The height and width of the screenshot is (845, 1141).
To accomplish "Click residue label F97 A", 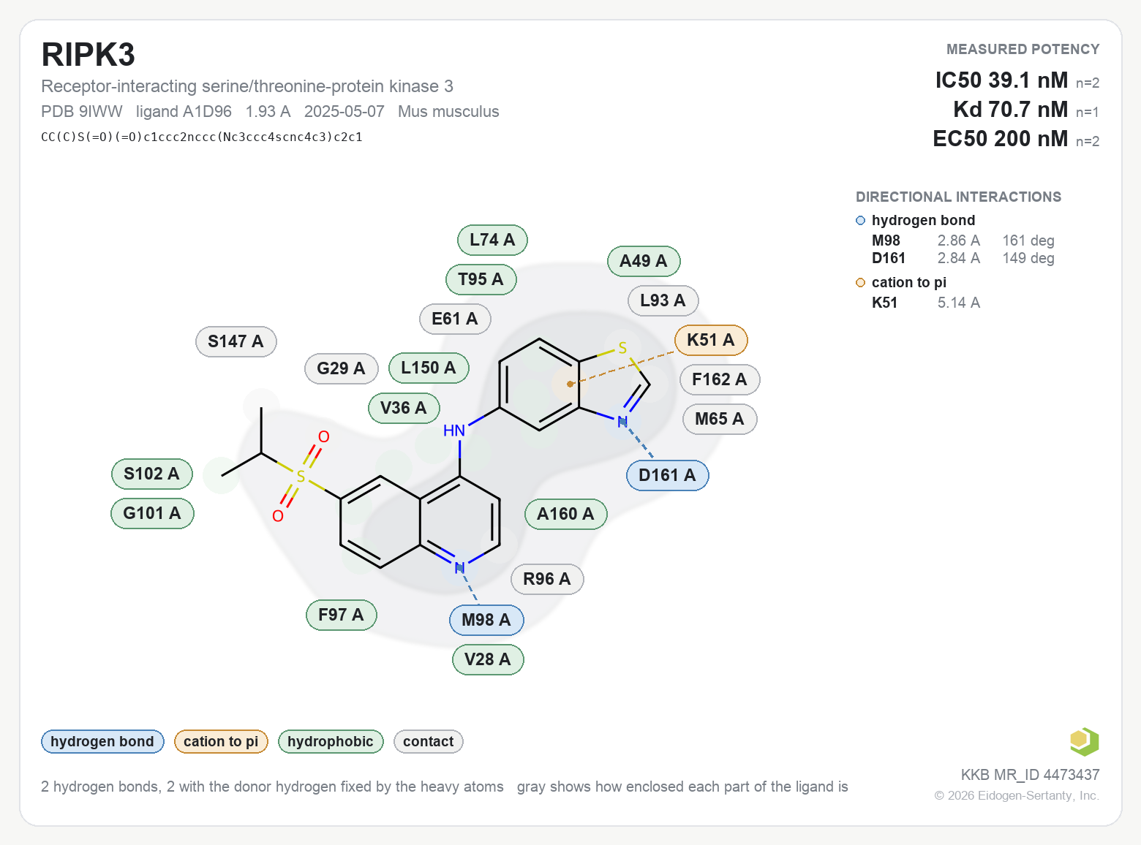I will (x=341, y=615).
